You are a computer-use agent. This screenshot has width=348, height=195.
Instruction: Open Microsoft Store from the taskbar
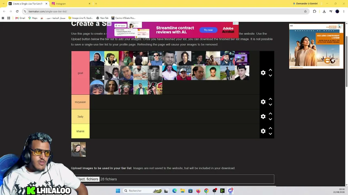[190, 191]
